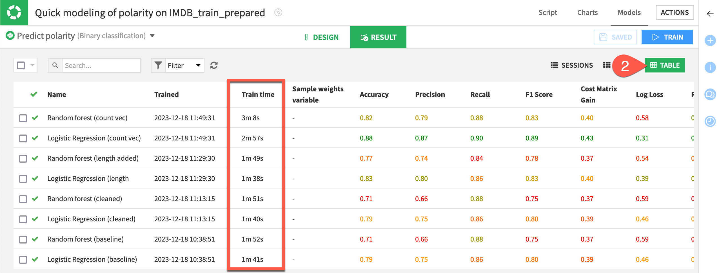721x273 pixels.
Task: Open the Random forest (length added) model
Action: (x=93, y=158)
